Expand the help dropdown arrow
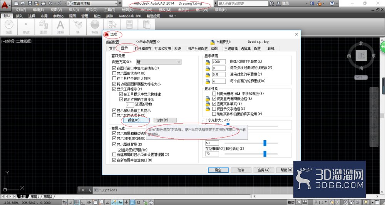This screenshot has height=205, width=385. [x=337, y=3]
